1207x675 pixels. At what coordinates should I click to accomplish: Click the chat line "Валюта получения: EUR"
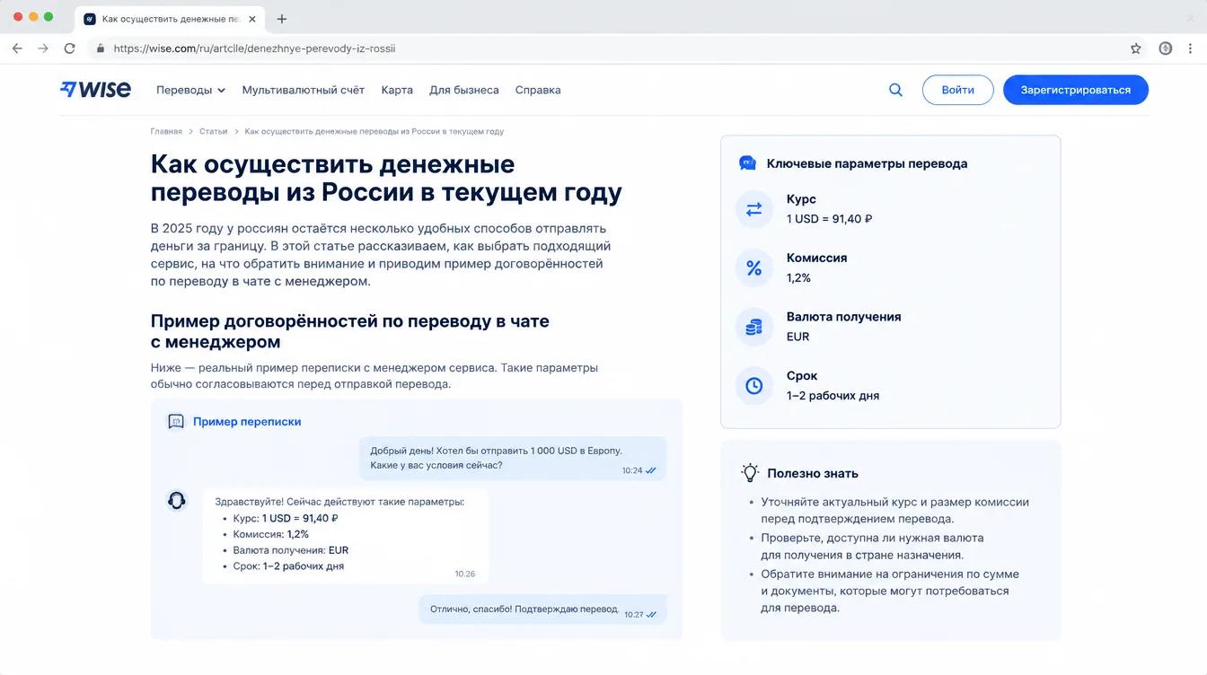click(290, 550)
